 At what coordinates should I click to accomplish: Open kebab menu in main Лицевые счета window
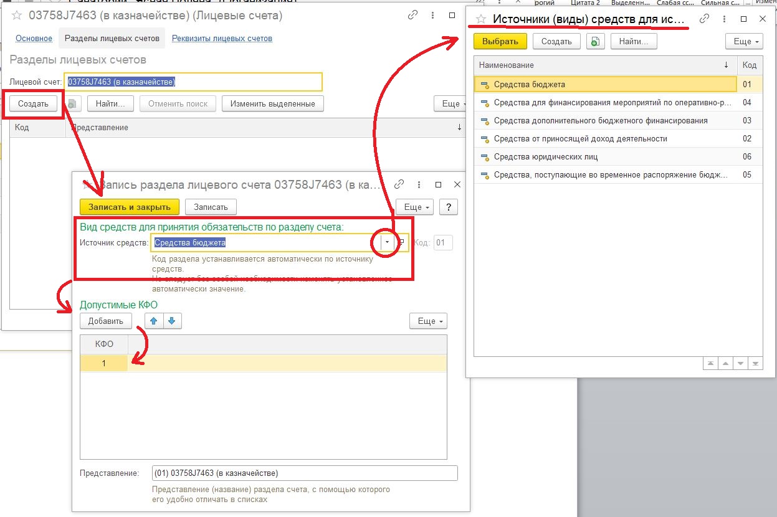(432, 16)
